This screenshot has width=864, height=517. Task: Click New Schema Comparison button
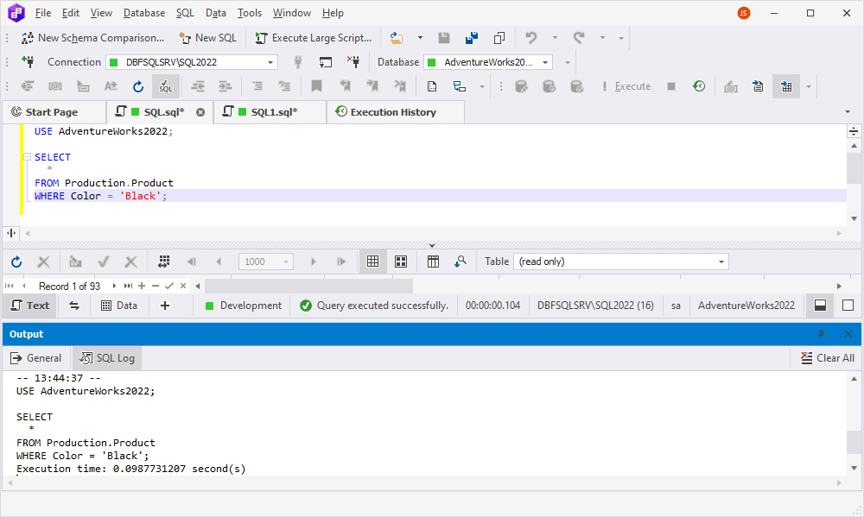point(92,38)
